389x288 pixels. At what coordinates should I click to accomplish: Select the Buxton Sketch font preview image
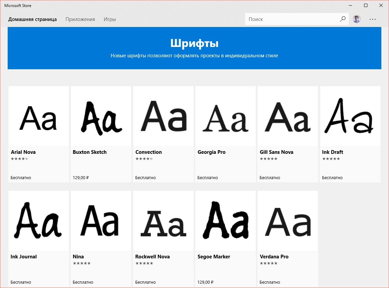coord(101,116)
